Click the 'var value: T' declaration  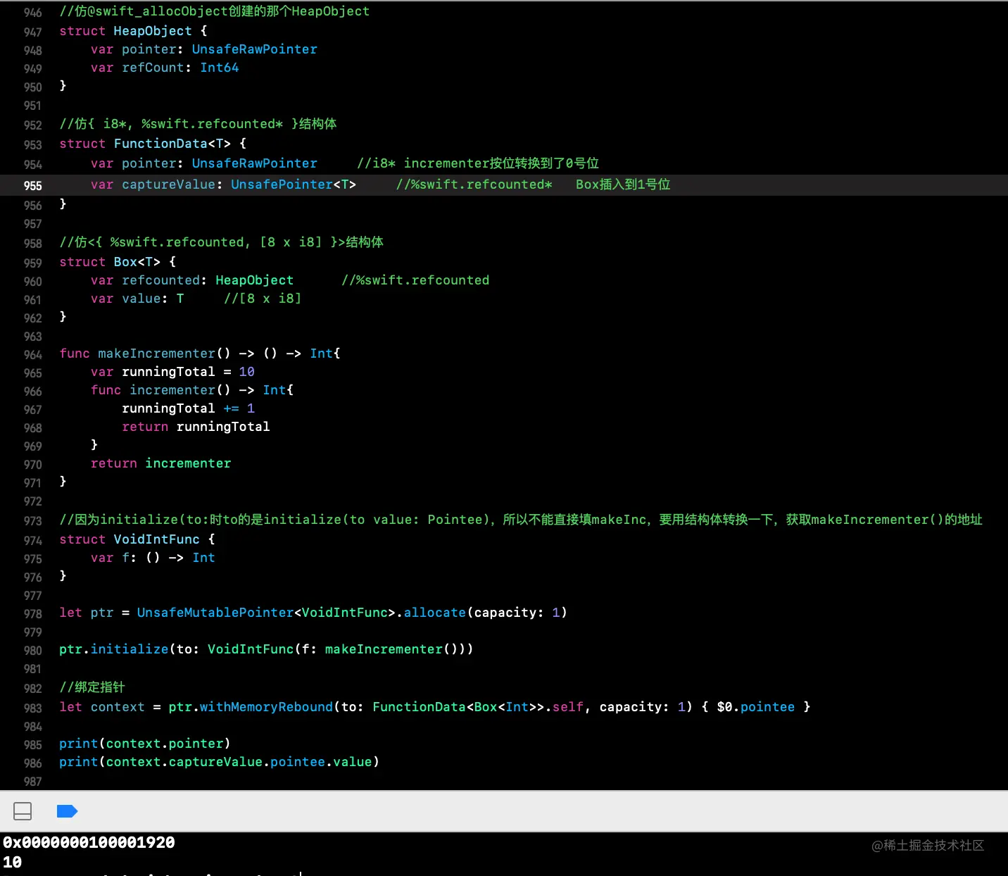(137, 299)
